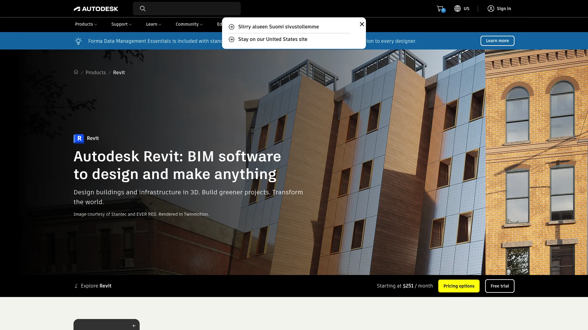Open Products in the breadcrumb

(x=96, y=73)
